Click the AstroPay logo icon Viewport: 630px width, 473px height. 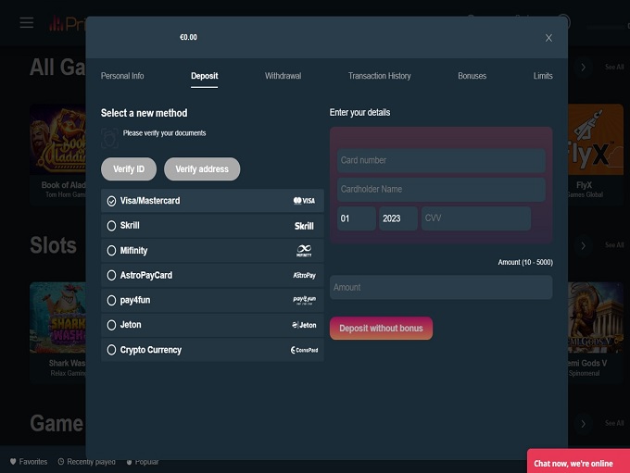[304, 276]
